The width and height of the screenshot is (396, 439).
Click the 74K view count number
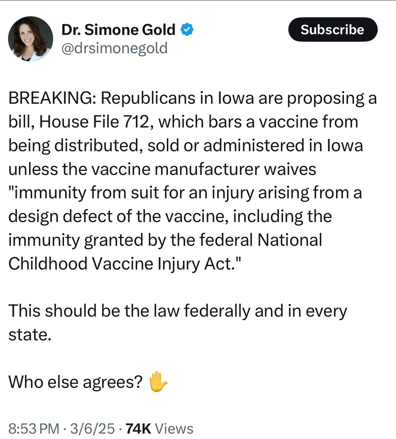click(138, 429)
